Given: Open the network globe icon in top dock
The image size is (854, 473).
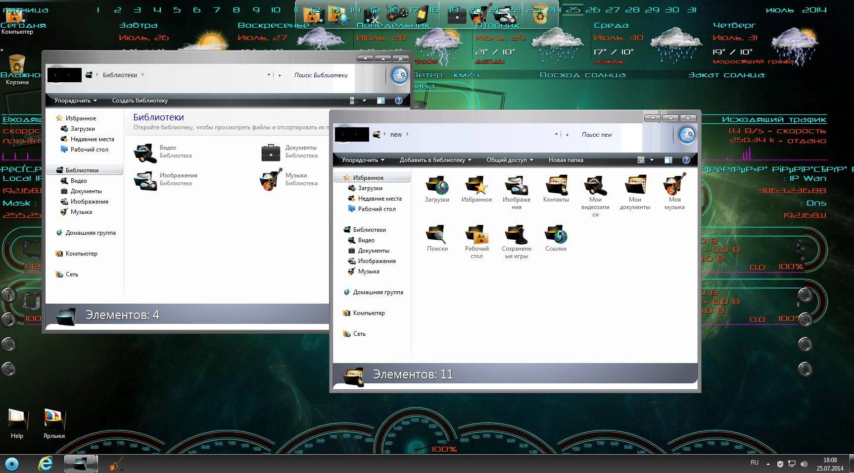Looking at the screenshot, I should coord(339,16).
